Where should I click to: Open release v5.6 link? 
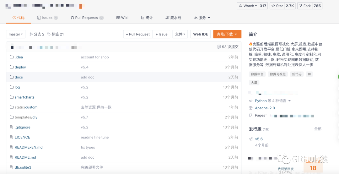click(259, 139)
